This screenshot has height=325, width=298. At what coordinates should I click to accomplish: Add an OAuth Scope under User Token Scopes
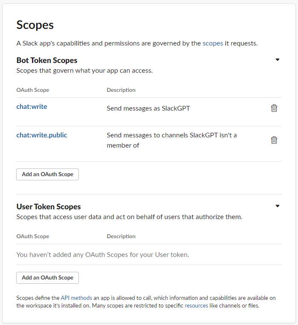click(47, 278)
